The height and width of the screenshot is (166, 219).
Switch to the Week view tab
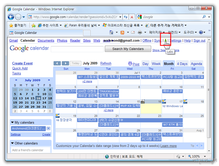pos(156,64)
